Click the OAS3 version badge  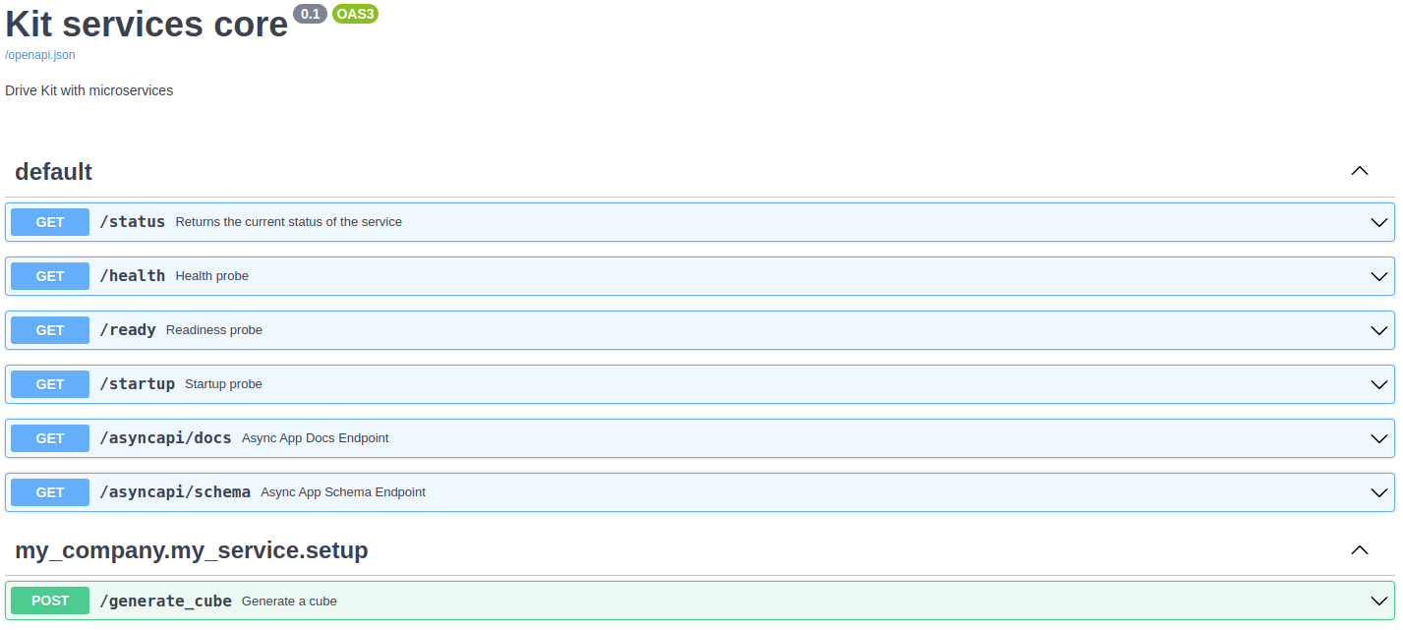click(x=355, y=14)
